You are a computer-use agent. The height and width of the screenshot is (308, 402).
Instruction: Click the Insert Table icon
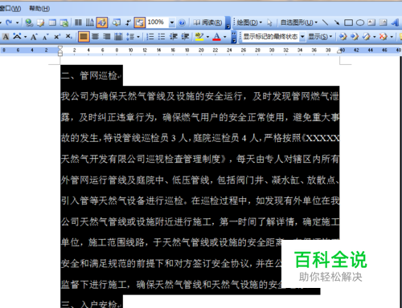tap(52, 22)
